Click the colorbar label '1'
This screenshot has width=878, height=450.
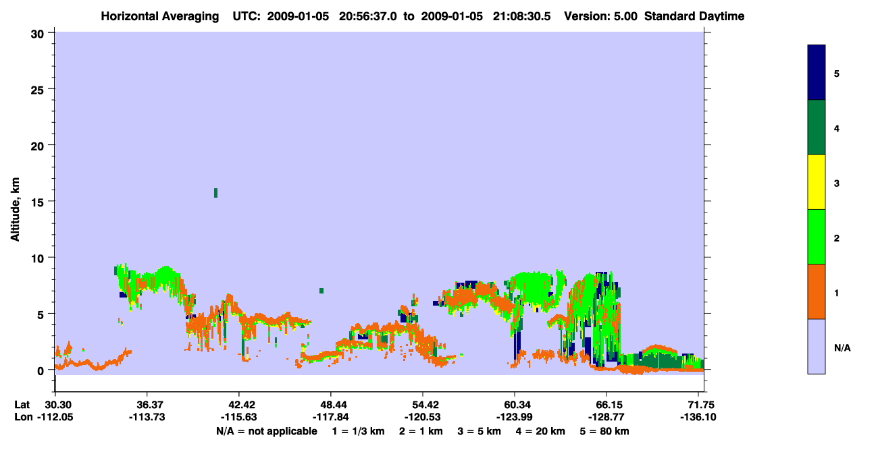837,293
